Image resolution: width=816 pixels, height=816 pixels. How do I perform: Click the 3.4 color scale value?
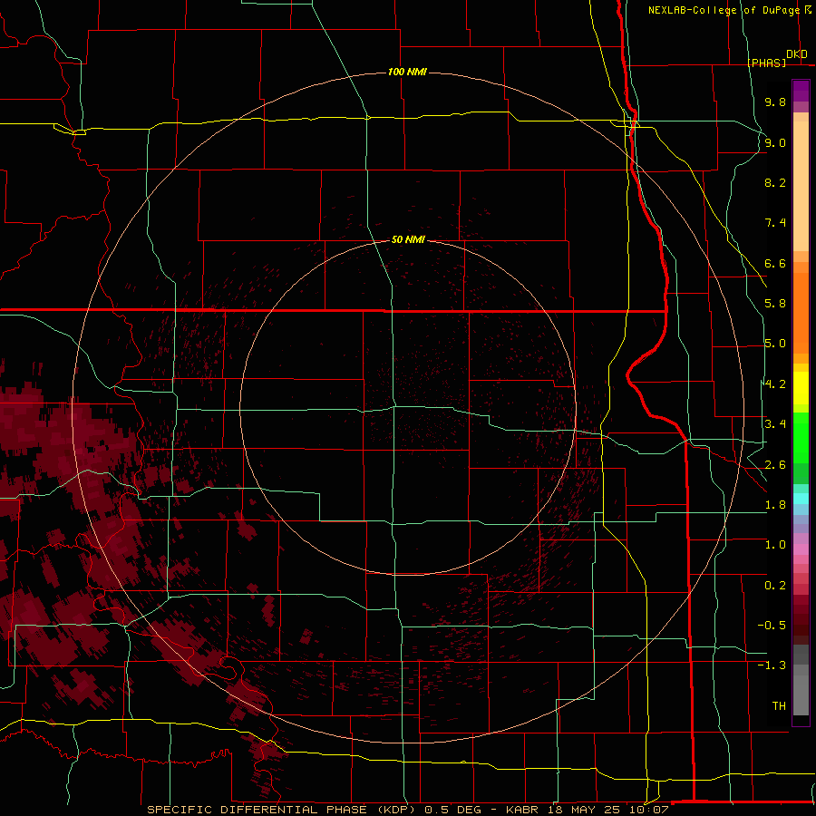775,424
